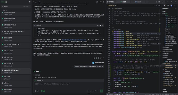Click the green 优化 prompt button
178x95 pixels.
pos(43,91)
